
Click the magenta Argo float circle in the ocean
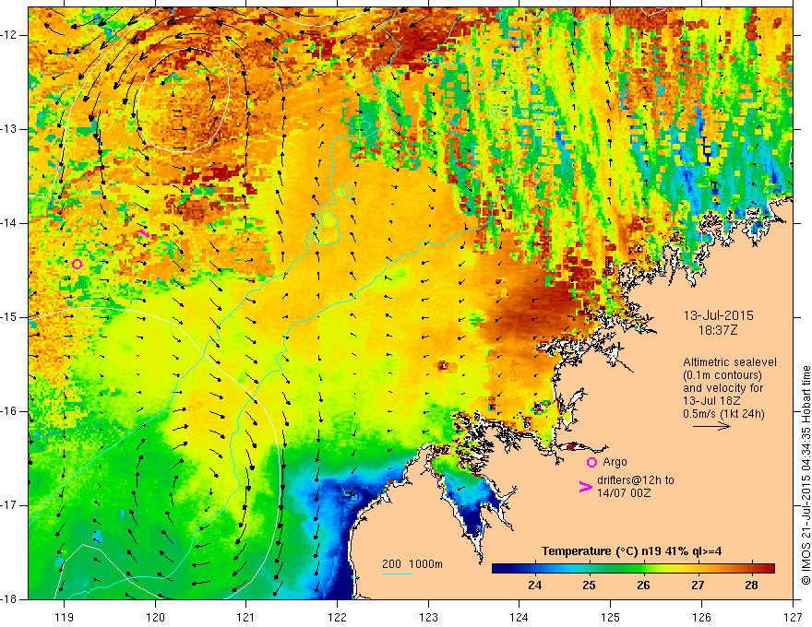78,265
